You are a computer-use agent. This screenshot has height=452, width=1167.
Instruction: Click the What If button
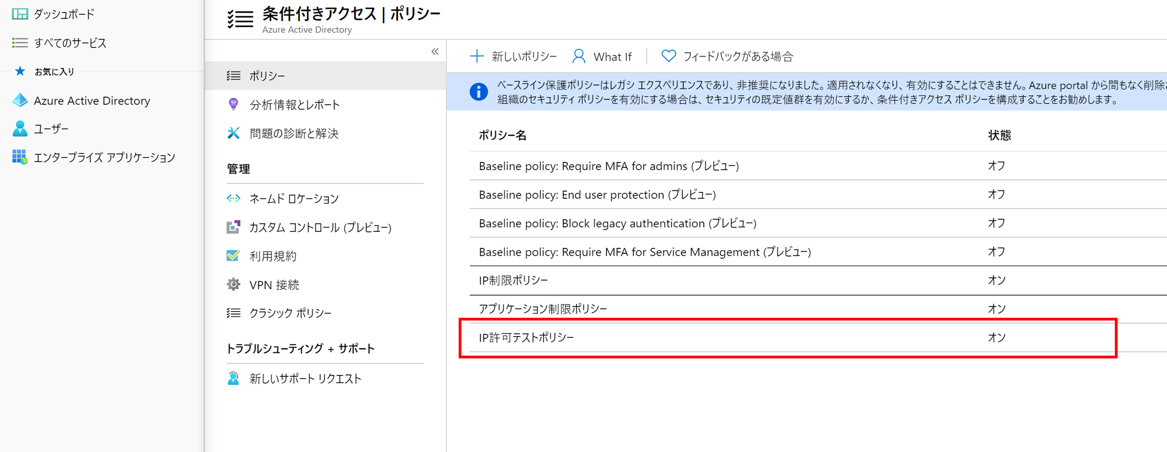(x=601, y=56)
